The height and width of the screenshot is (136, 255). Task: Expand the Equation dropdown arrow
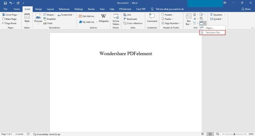click(x=225, y=15)
